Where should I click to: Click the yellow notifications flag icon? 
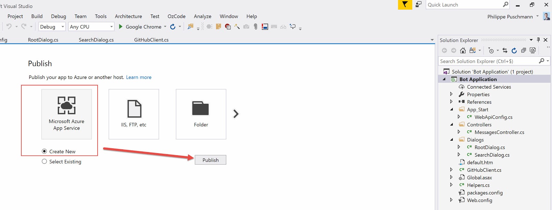(x=405, y=4)
